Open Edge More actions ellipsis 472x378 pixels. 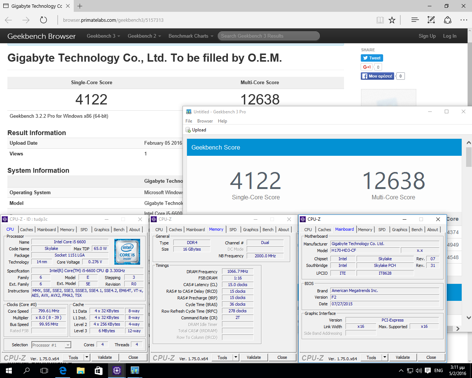coord(464,20)
